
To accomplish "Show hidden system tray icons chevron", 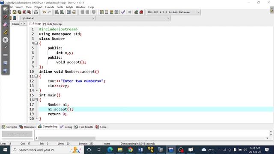I will coord(220,150).
